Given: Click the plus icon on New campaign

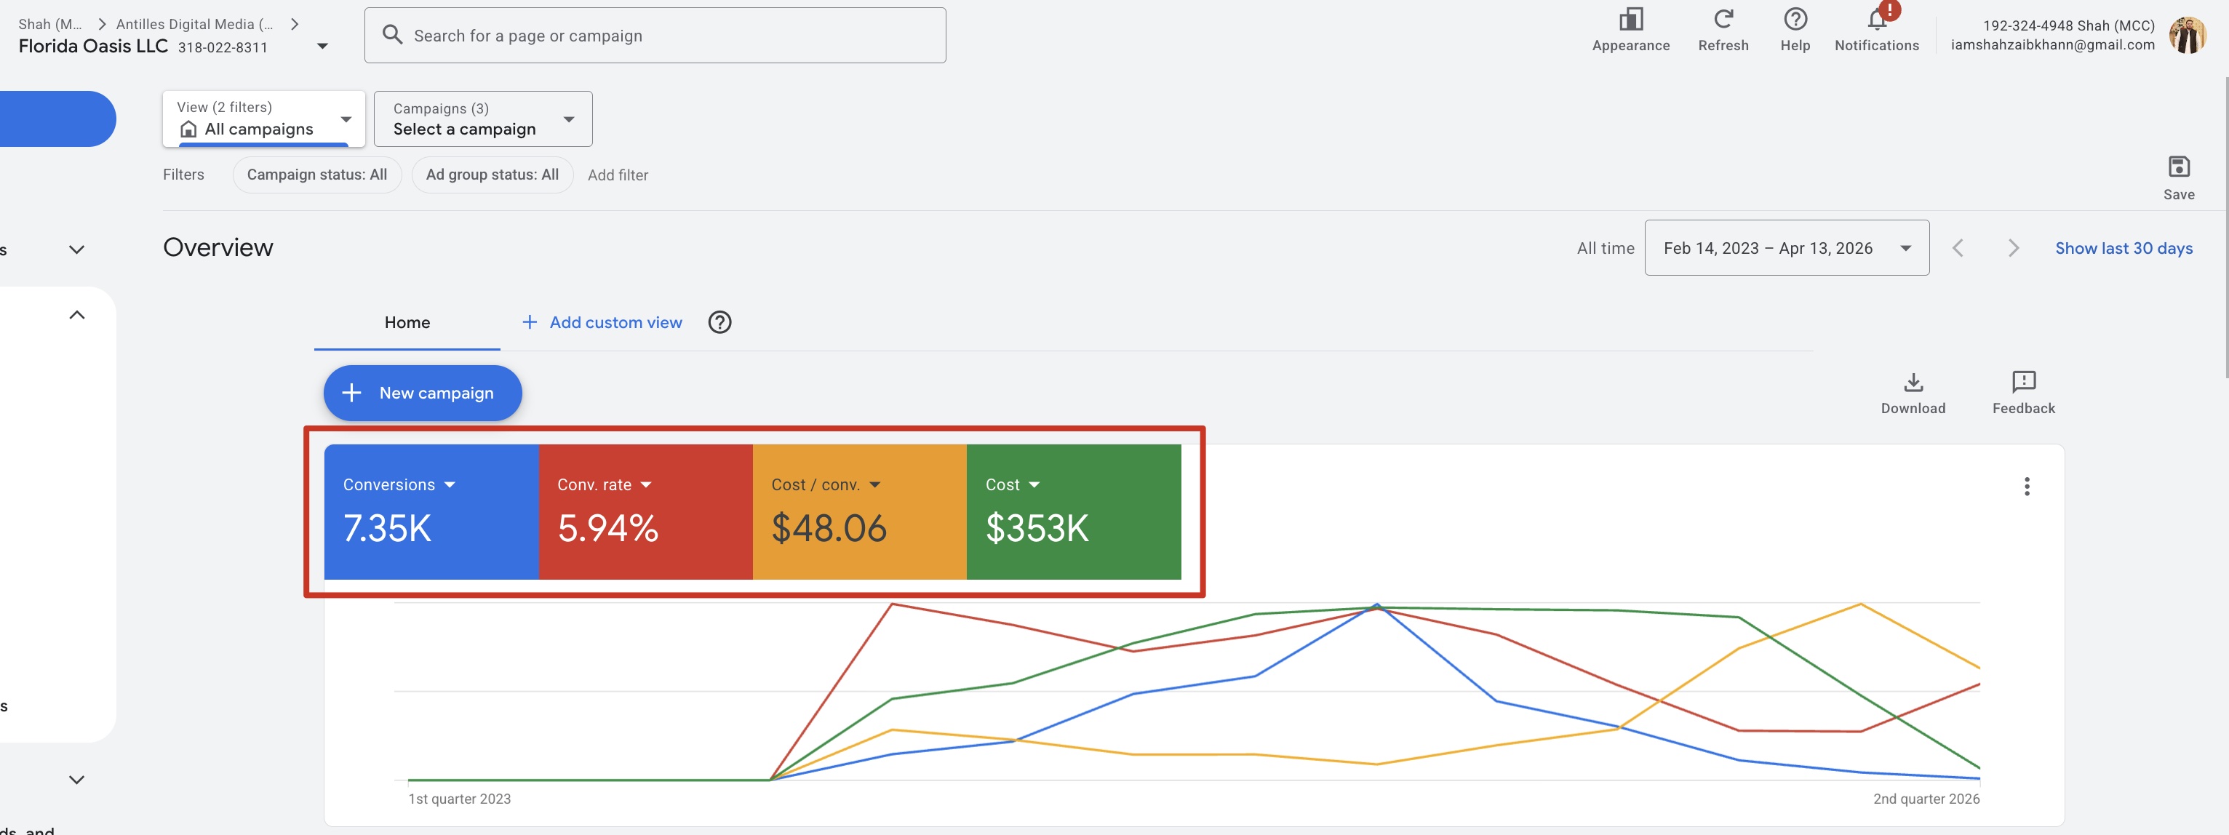Looking at the screenshot, I should (x=351, y=393).
